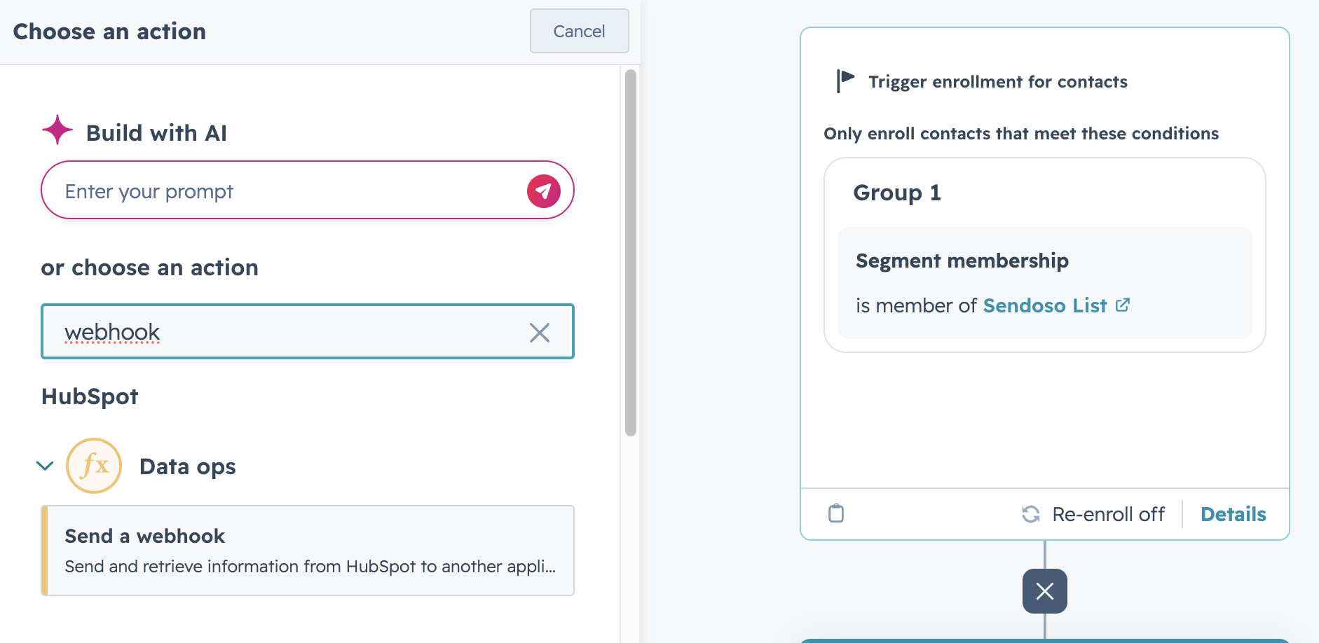This screenshot has height=643, width=1319.
Task: Click the dark X button on the connector
Action: [x=1045, y=591]
